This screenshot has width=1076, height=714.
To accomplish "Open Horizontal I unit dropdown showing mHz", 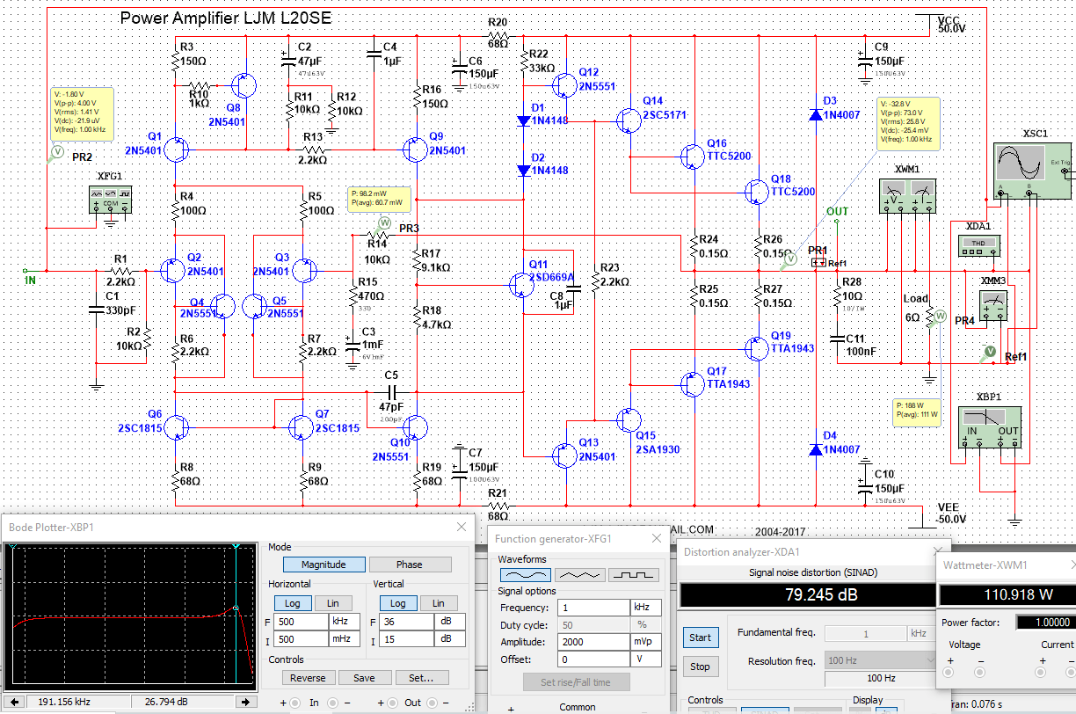I will click(x=344, y=639).
